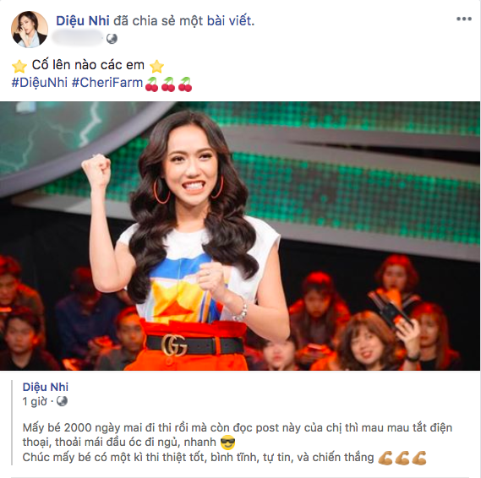This screenshot has height=478, width=481.
Task: Click the first flexed biceps emoji
Action: [385, 458]
